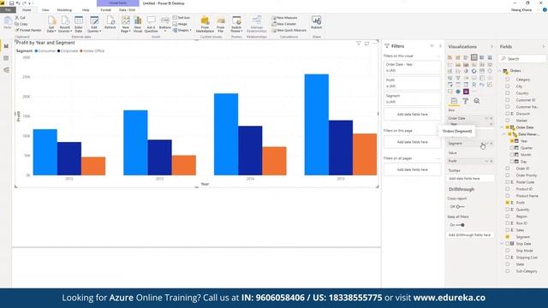
Task: Check the Country field checkbox
Action: (508, 93)
